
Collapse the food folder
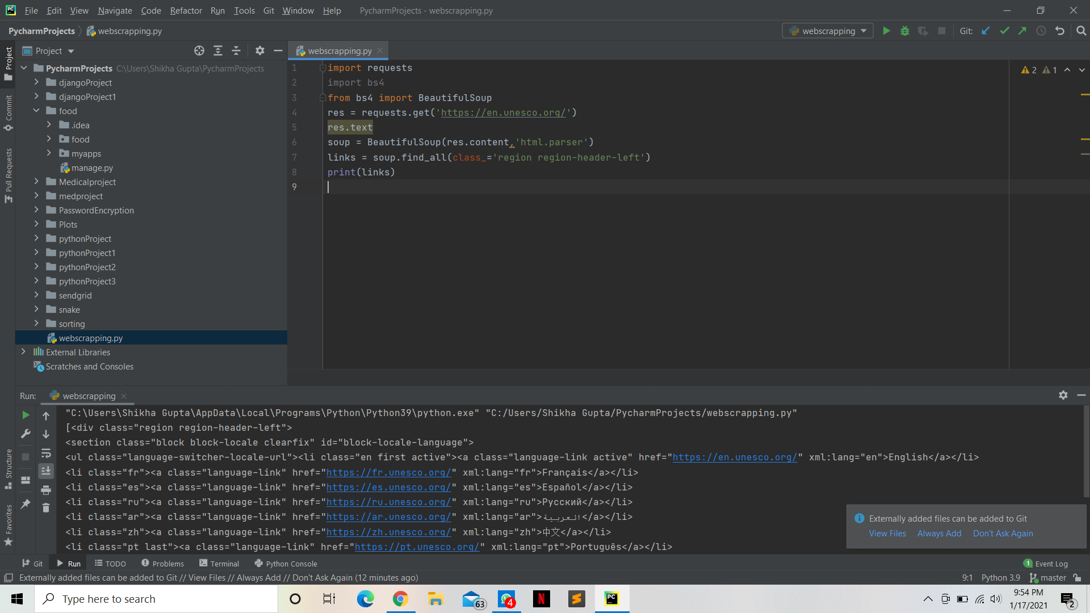point(36,111)
